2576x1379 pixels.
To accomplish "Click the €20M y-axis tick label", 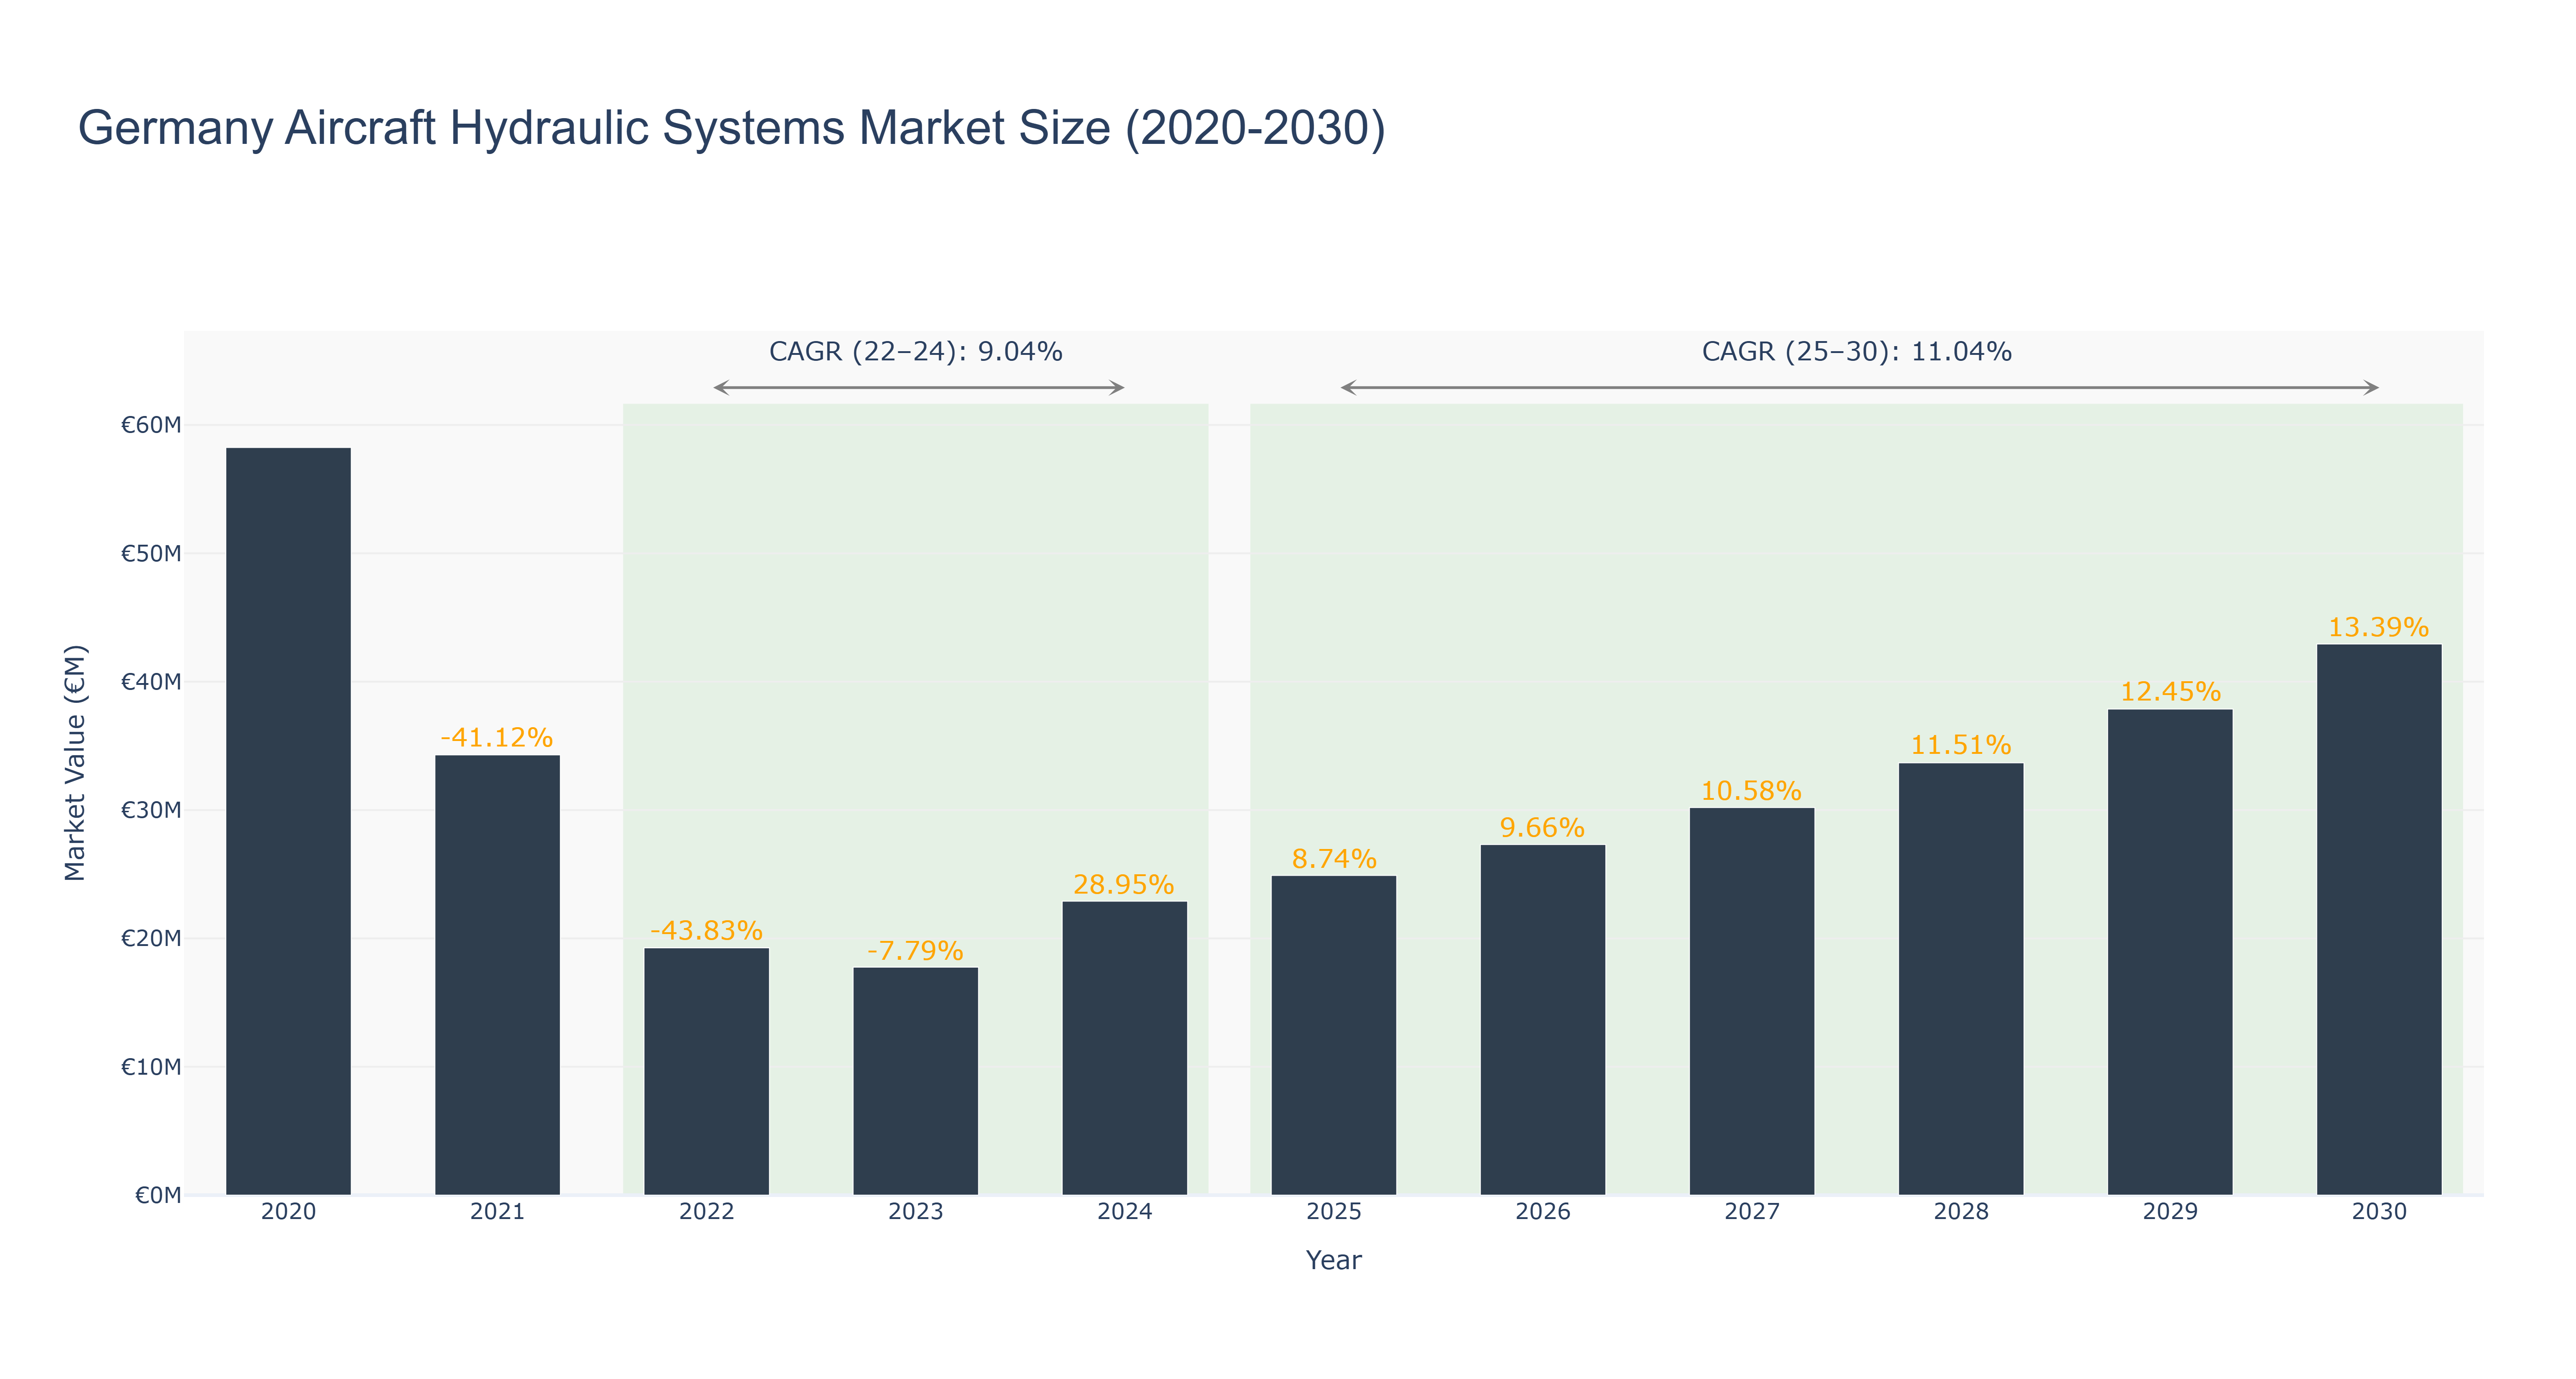I will coord(151,938).
